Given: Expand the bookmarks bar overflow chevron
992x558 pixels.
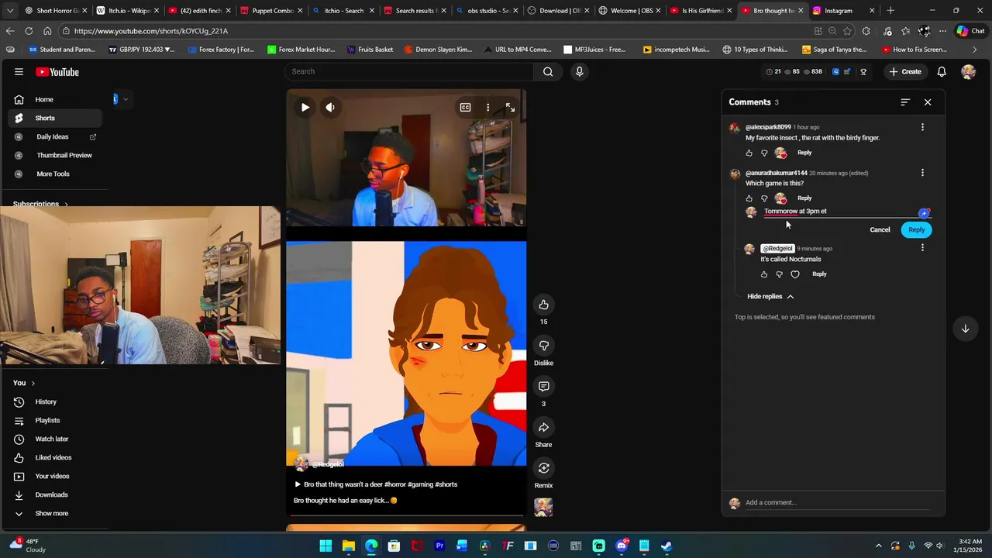Looking at the screenshot, I should (x=974, y=50).
